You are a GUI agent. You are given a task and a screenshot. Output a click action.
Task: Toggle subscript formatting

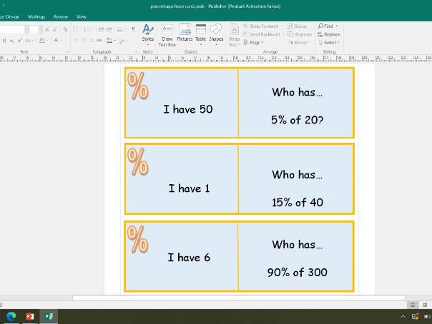(12, 41)
